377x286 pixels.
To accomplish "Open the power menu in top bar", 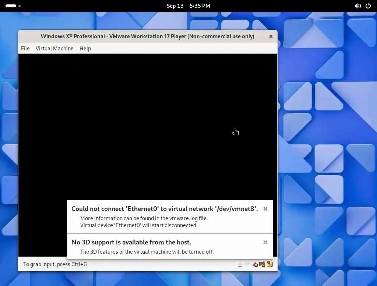I will tap(368, 6).
